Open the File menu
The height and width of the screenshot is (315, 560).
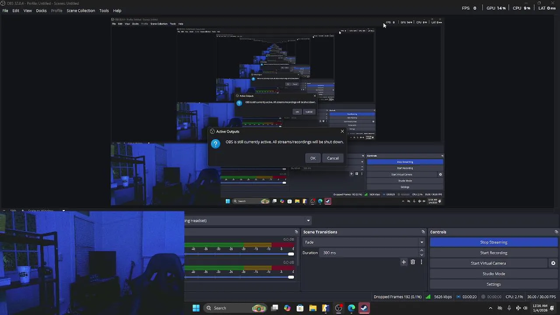5,10
